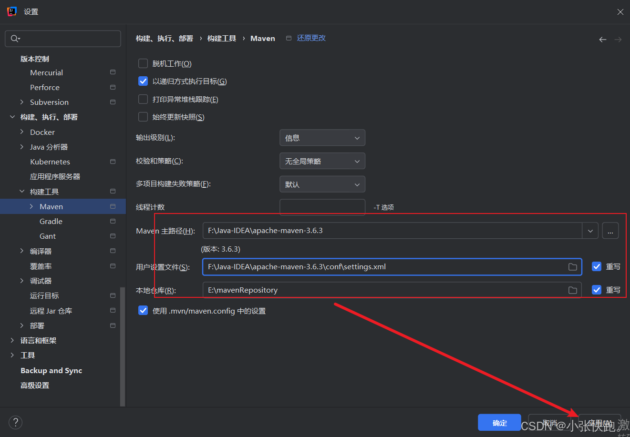Click the project-level icon next to Perforce
The width and height of the screenshot is (630, 437).
(113, 87)
